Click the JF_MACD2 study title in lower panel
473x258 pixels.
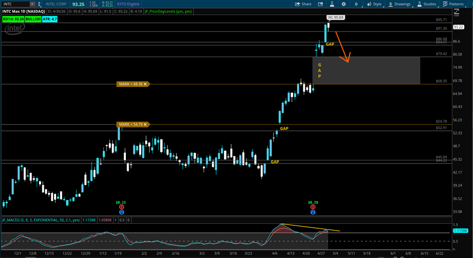tap(41, 220)
